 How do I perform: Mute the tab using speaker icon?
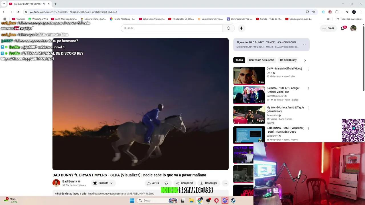click(44, 4)
